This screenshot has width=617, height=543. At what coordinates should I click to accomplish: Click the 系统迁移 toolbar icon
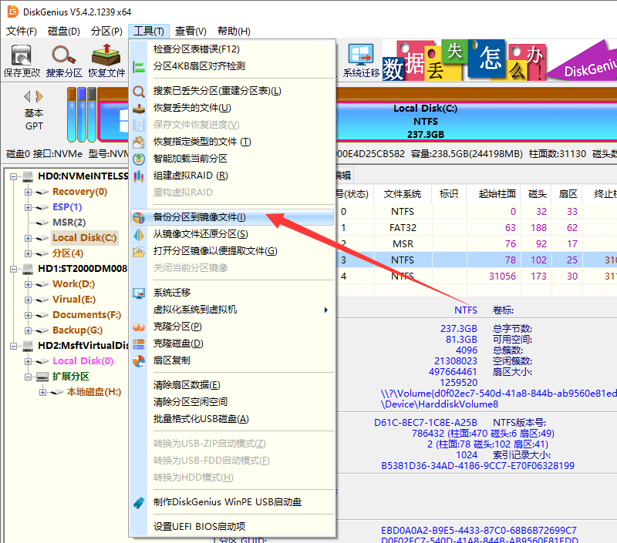tap(360, 55)
